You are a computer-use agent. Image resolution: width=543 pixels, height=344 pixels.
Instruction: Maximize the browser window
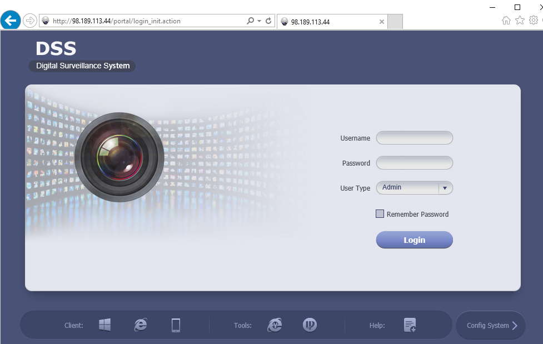pos(517,7)
